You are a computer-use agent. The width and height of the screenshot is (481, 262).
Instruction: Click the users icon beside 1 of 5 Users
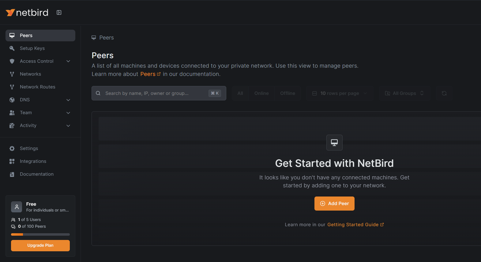[13, 220]
